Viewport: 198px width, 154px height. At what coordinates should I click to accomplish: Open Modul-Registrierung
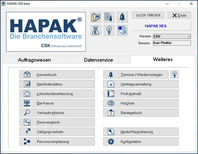tap(141, 132)
